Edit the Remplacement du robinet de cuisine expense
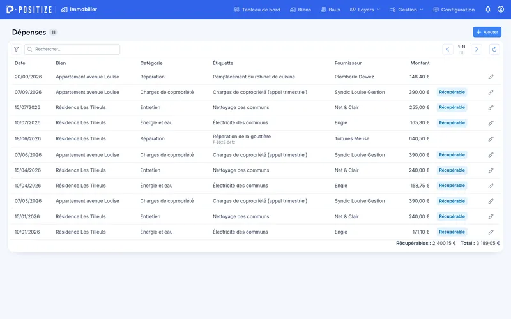This screenshot has width=511, height=319. (x=491, y=77)
